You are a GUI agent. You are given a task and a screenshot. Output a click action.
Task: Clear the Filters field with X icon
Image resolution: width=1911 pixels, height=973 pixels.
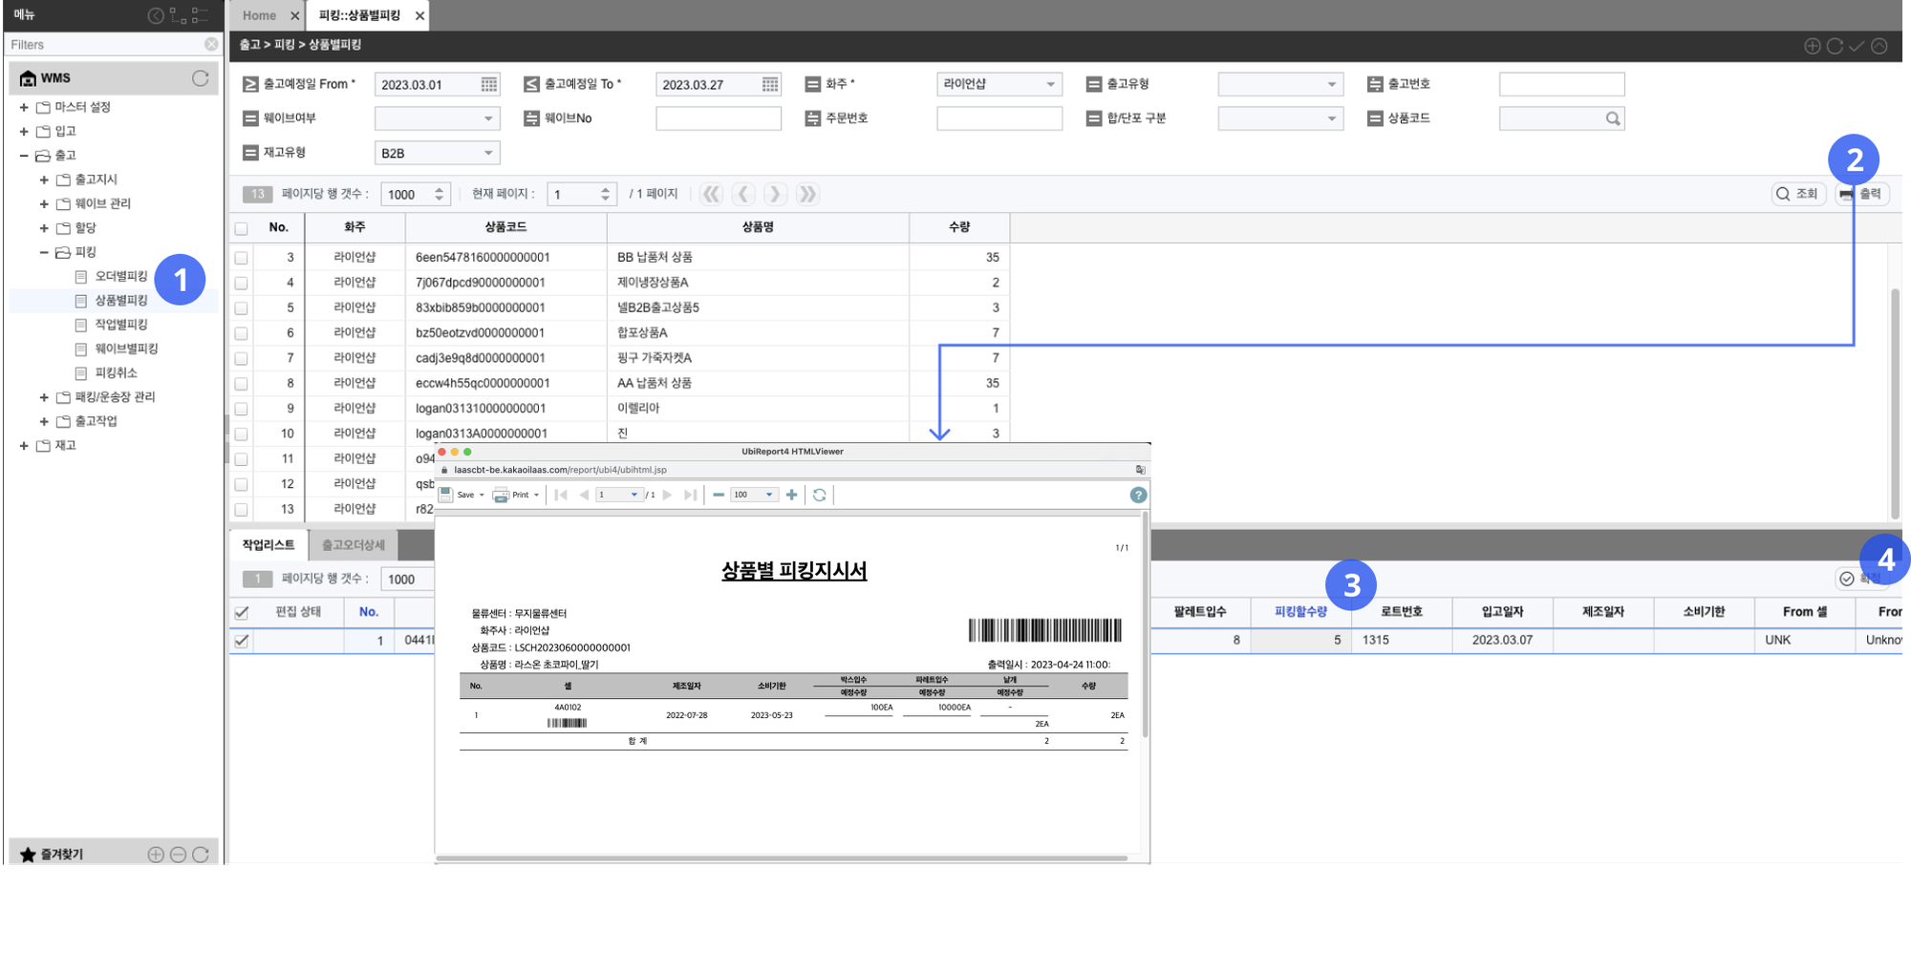[211, 45]
